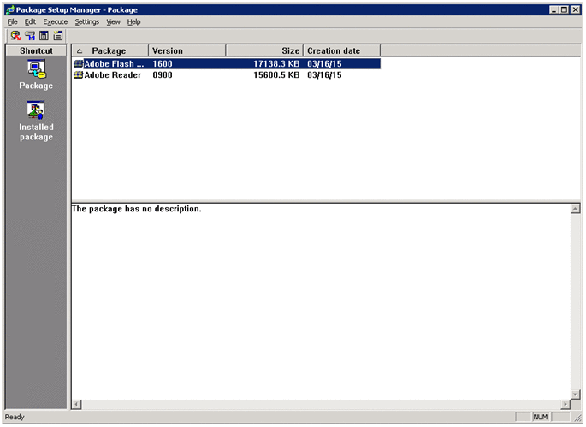Click the toolbar icon with blue H mark
The image size is (586, 427).
point(30,36)
